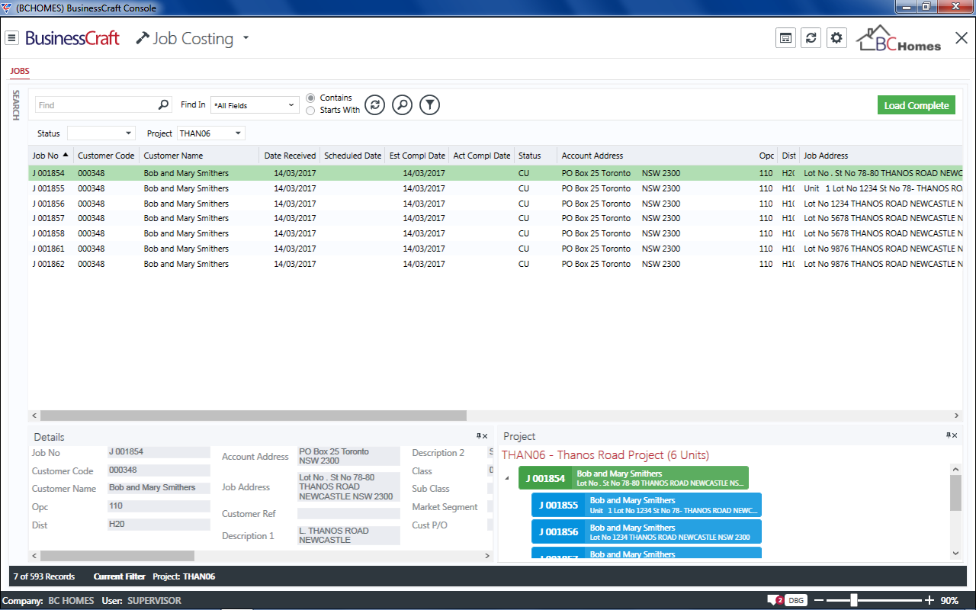
Task: Open the window layout icon in header
Action: click(x=785, y=38)
